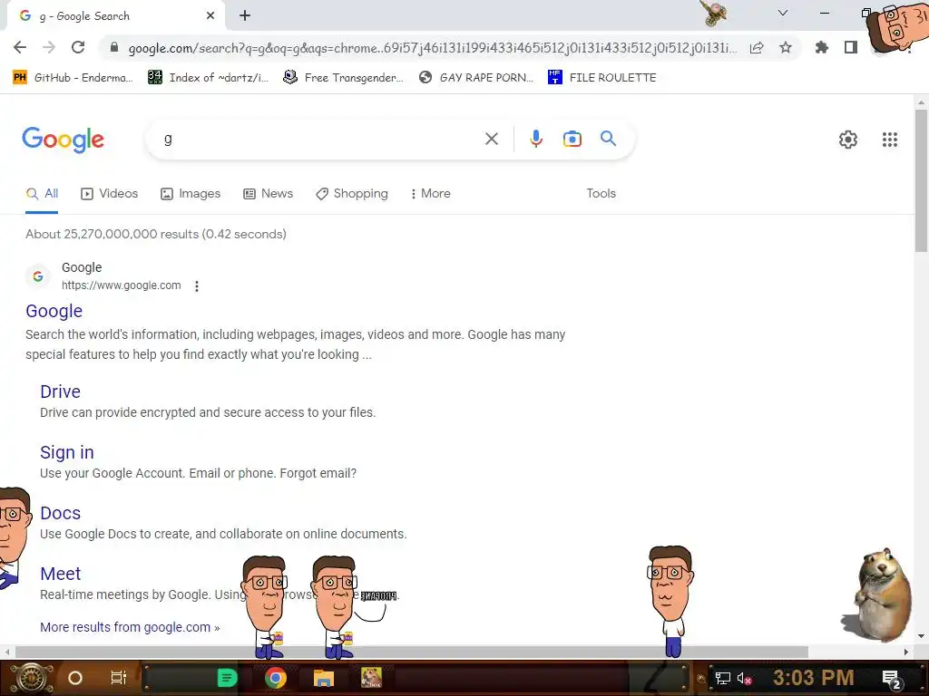Open the Google result title link
The height and width of the screenshot is (696, 929).
click(x=54, y=311)
